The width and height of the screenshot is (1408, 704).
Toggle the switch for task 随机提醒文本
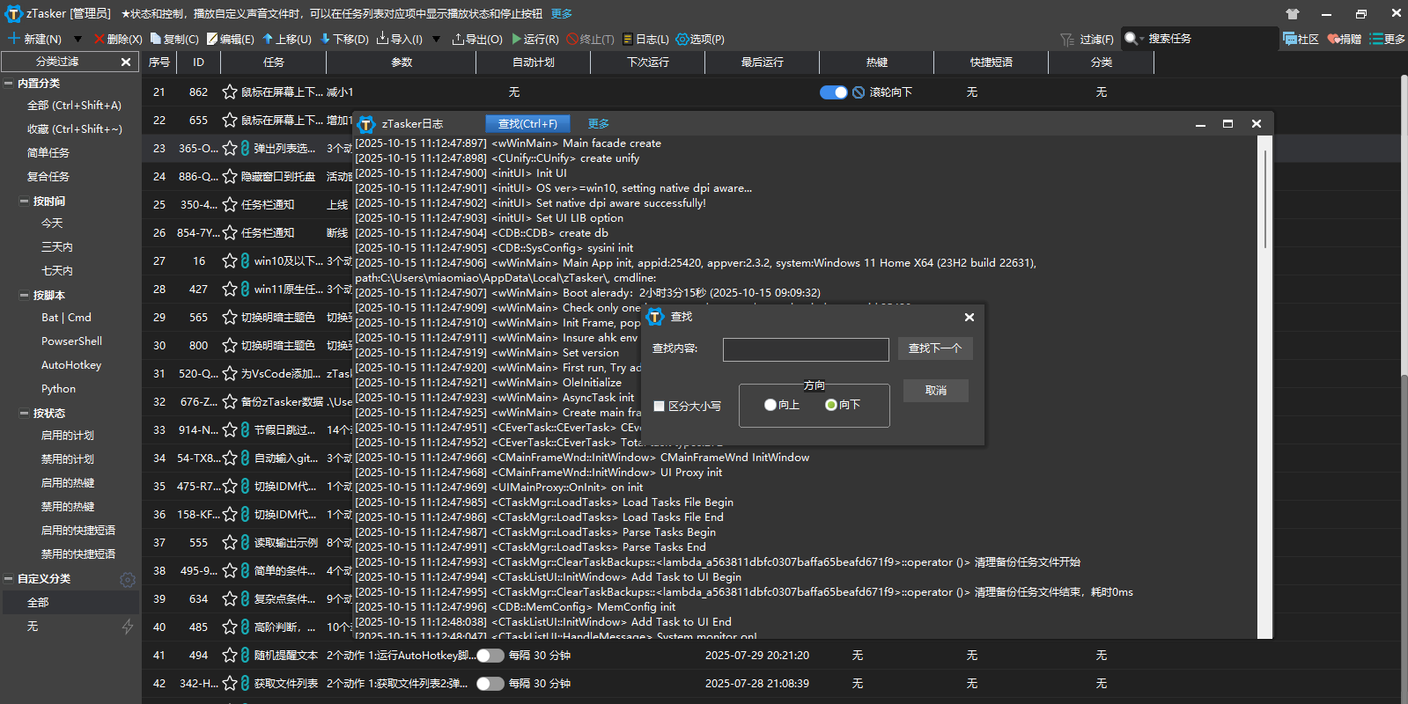pyautogui.click(x=490, y=656)
